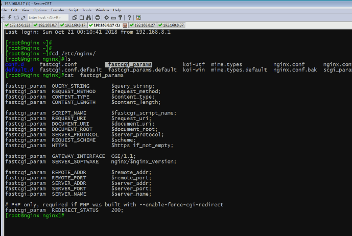Click $query_string; value in terminal
Viewport: 352px width, 236px height.
tap(133, 86)
